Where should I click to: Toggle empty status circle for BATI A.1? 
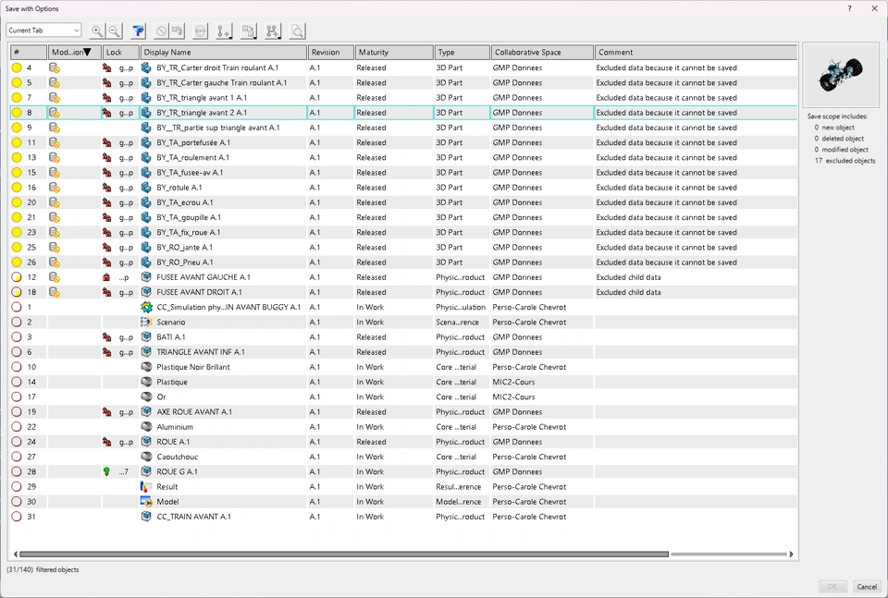point(17,337)
